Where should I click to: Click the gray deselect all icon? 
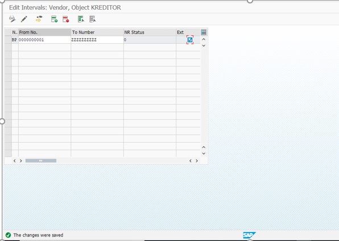[x=93, y=19]
